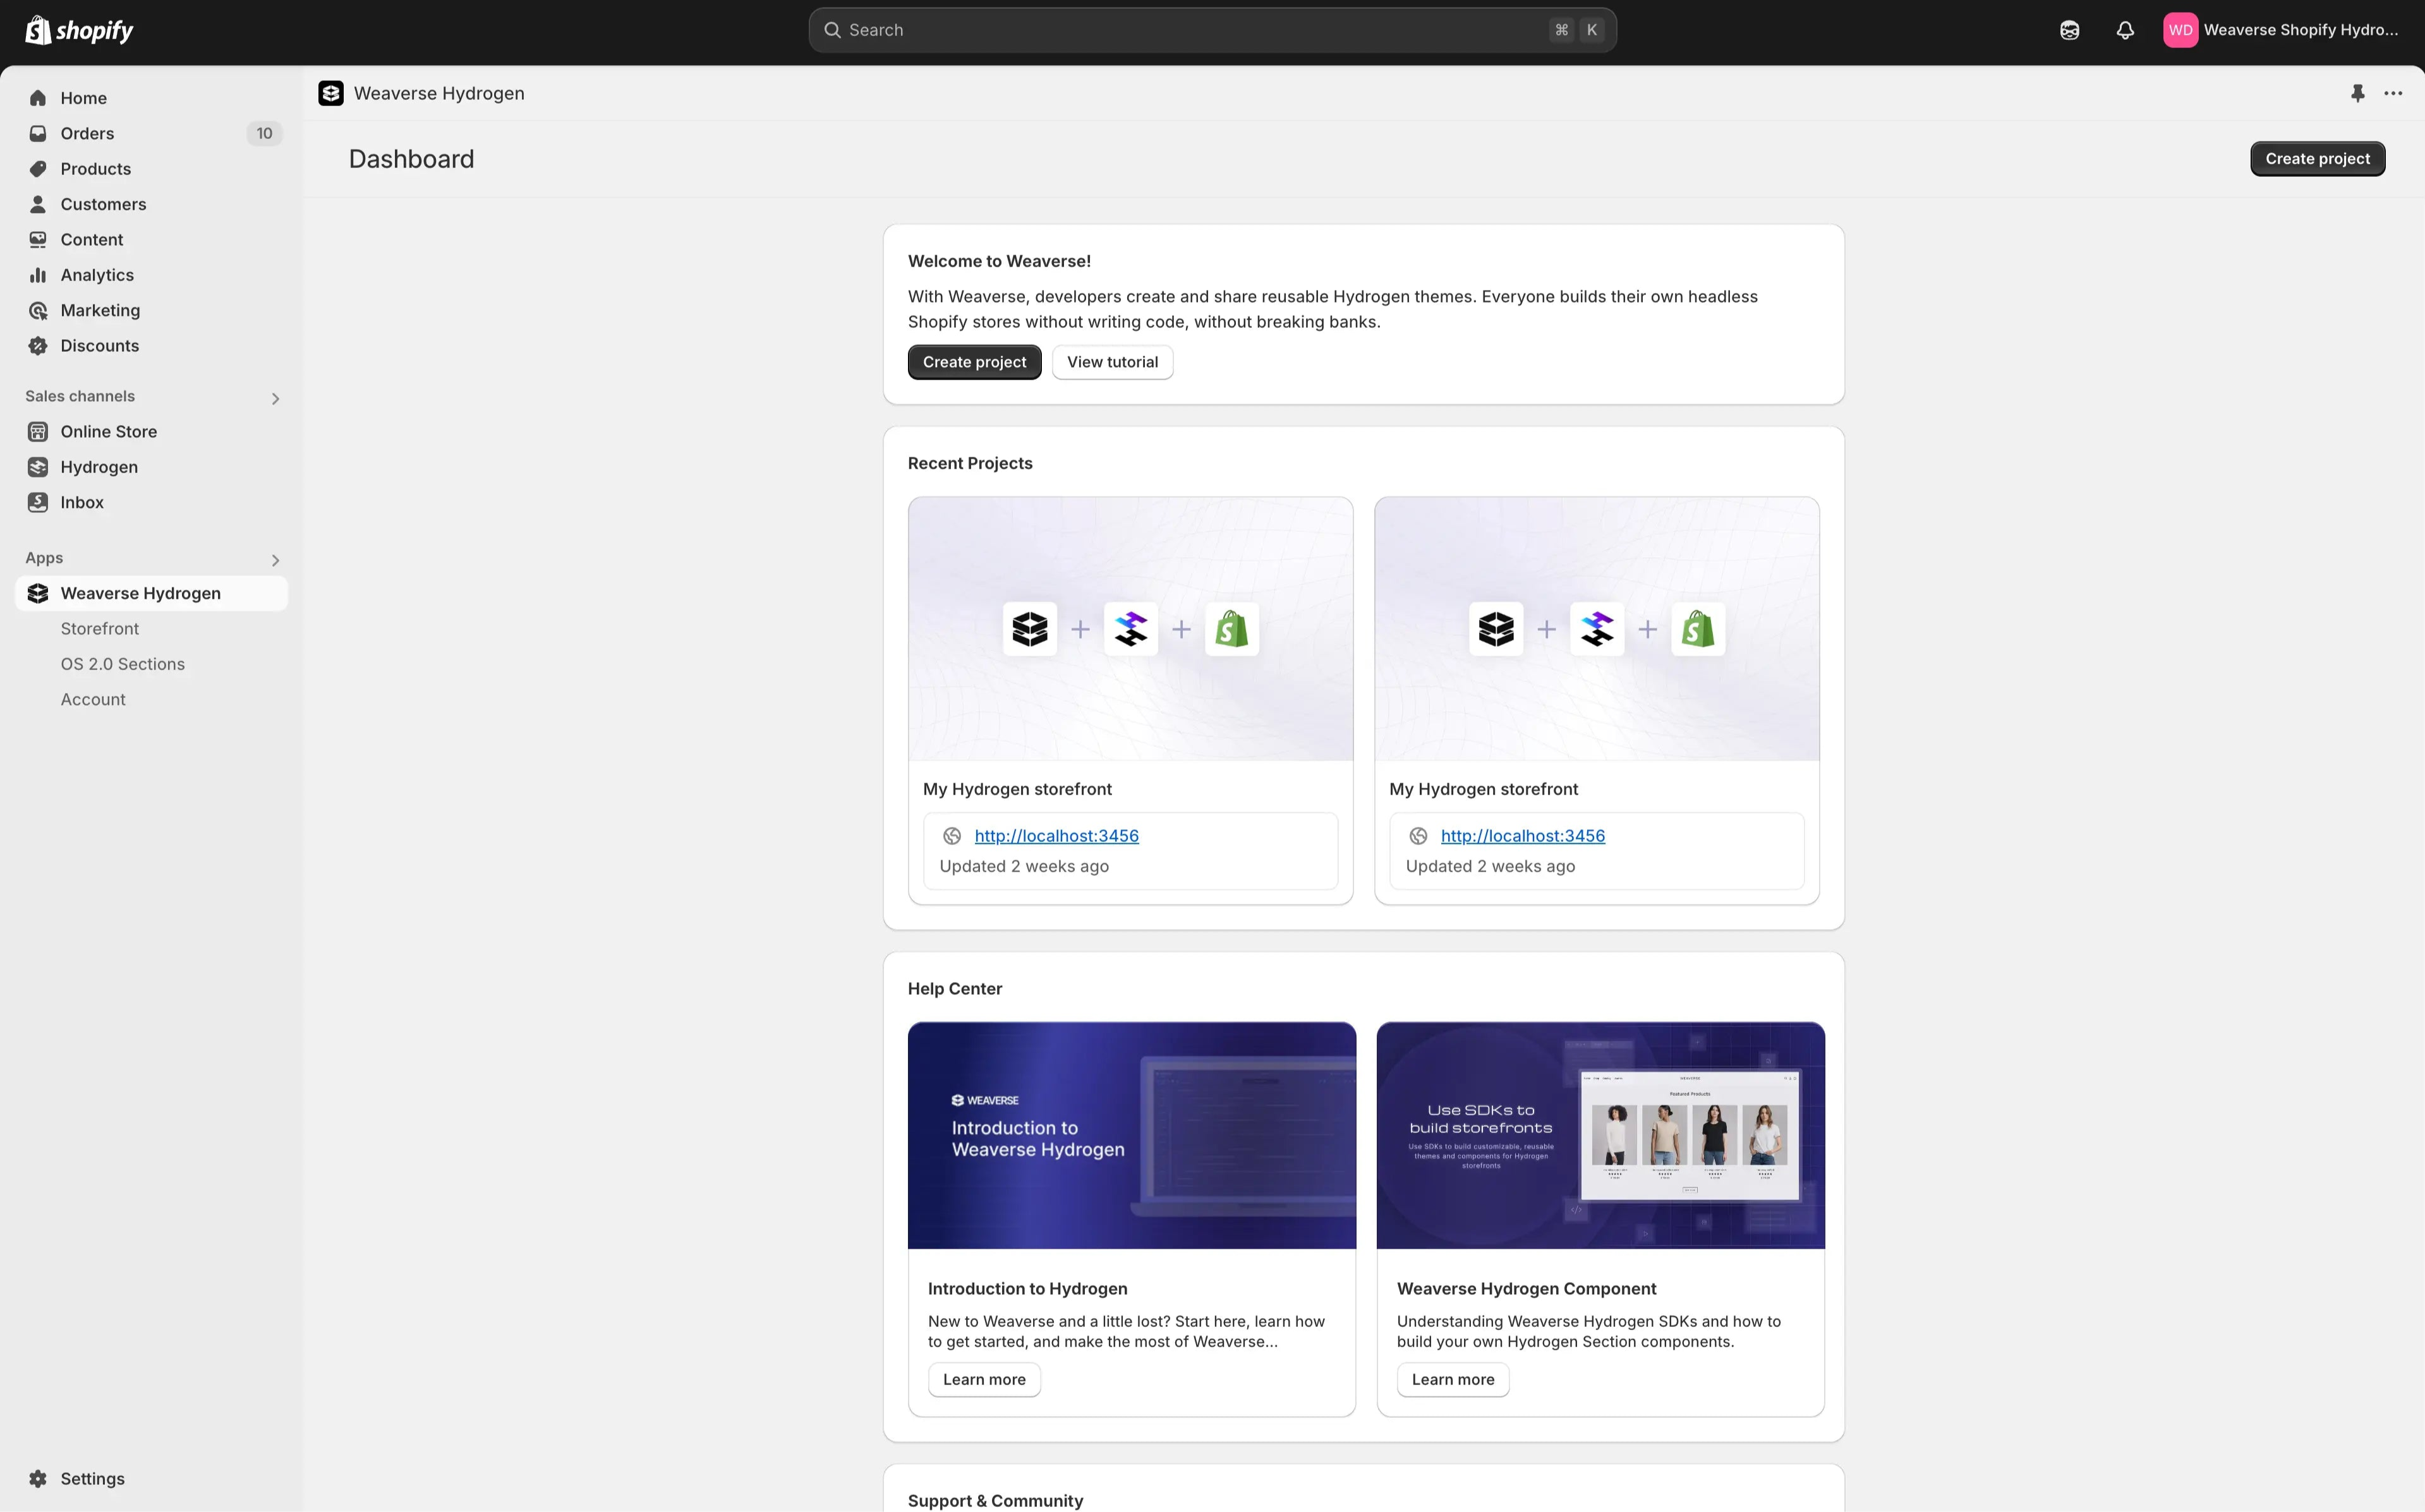Open Discounts menu item

click(x=152, y=346)
